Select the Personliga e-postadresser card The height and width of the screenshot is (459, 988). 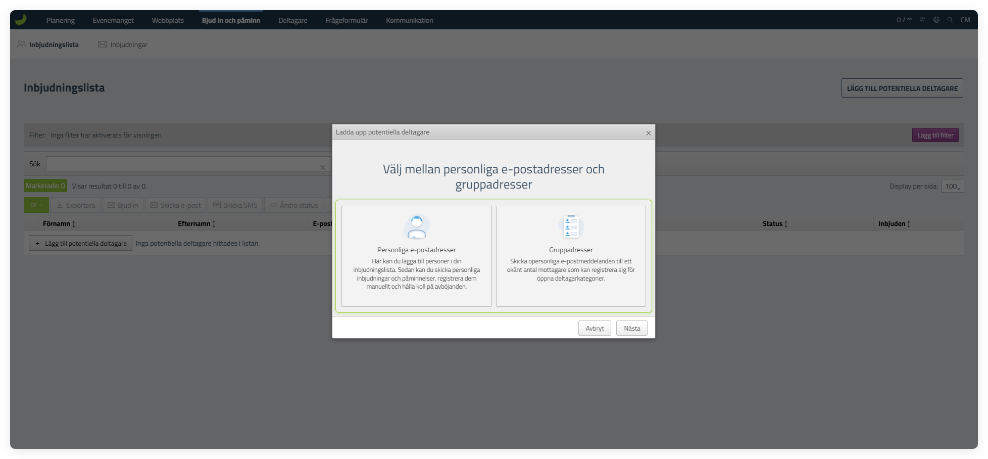tap(417, 256)
